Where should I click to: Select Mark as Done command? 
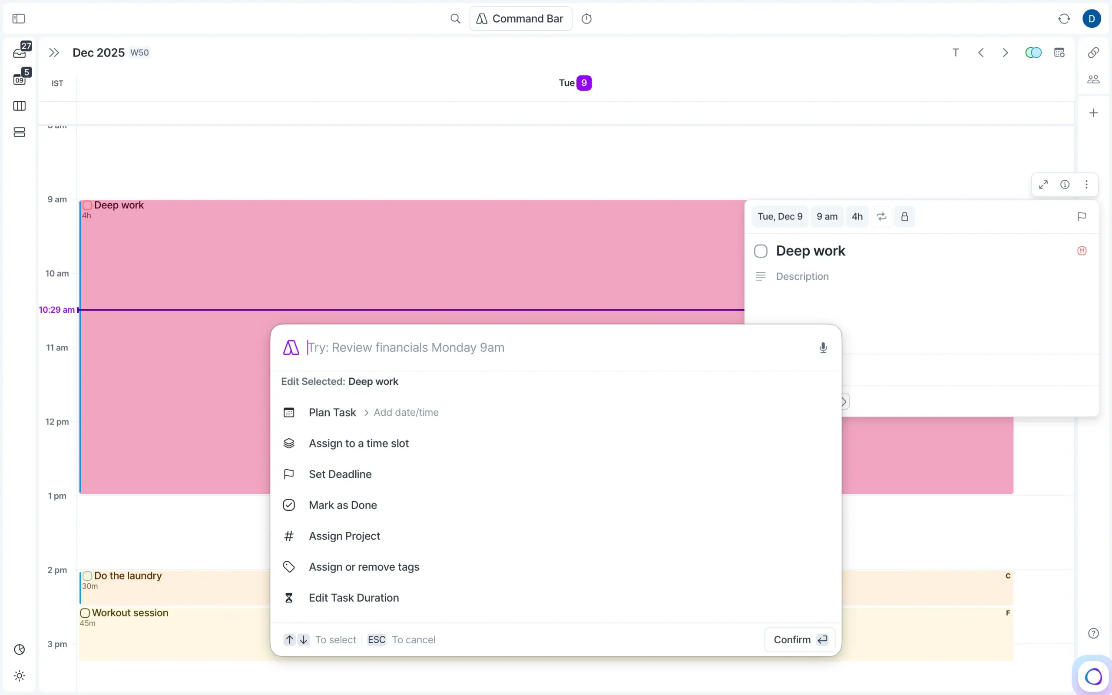[x=342, y=505]
